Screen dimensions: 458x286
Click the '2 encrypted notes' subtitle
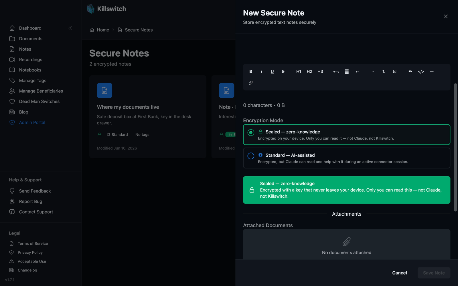(110, 64)
